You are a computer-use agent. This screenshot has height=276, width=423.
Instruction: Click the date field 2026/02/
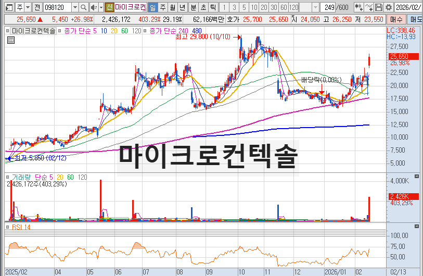point(408,7)
